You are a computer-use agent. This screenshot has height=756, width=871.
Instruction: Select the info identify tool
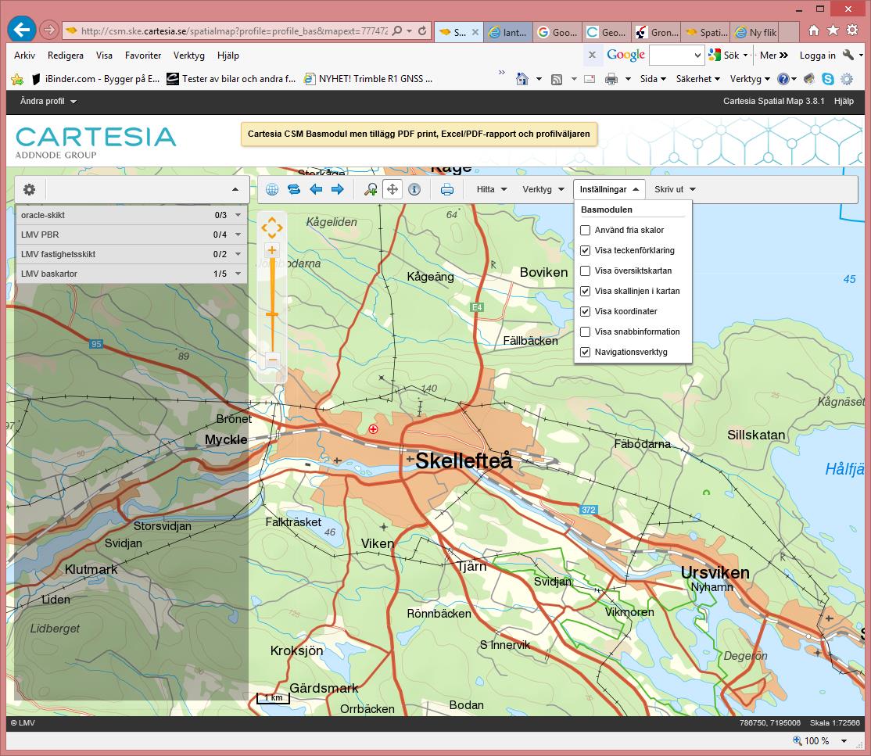[x=414, y=189]
